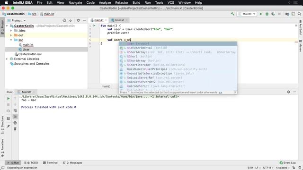Hide the Project tool window
303x170 pixels.
pyautogui.click(x=84, y=20)
